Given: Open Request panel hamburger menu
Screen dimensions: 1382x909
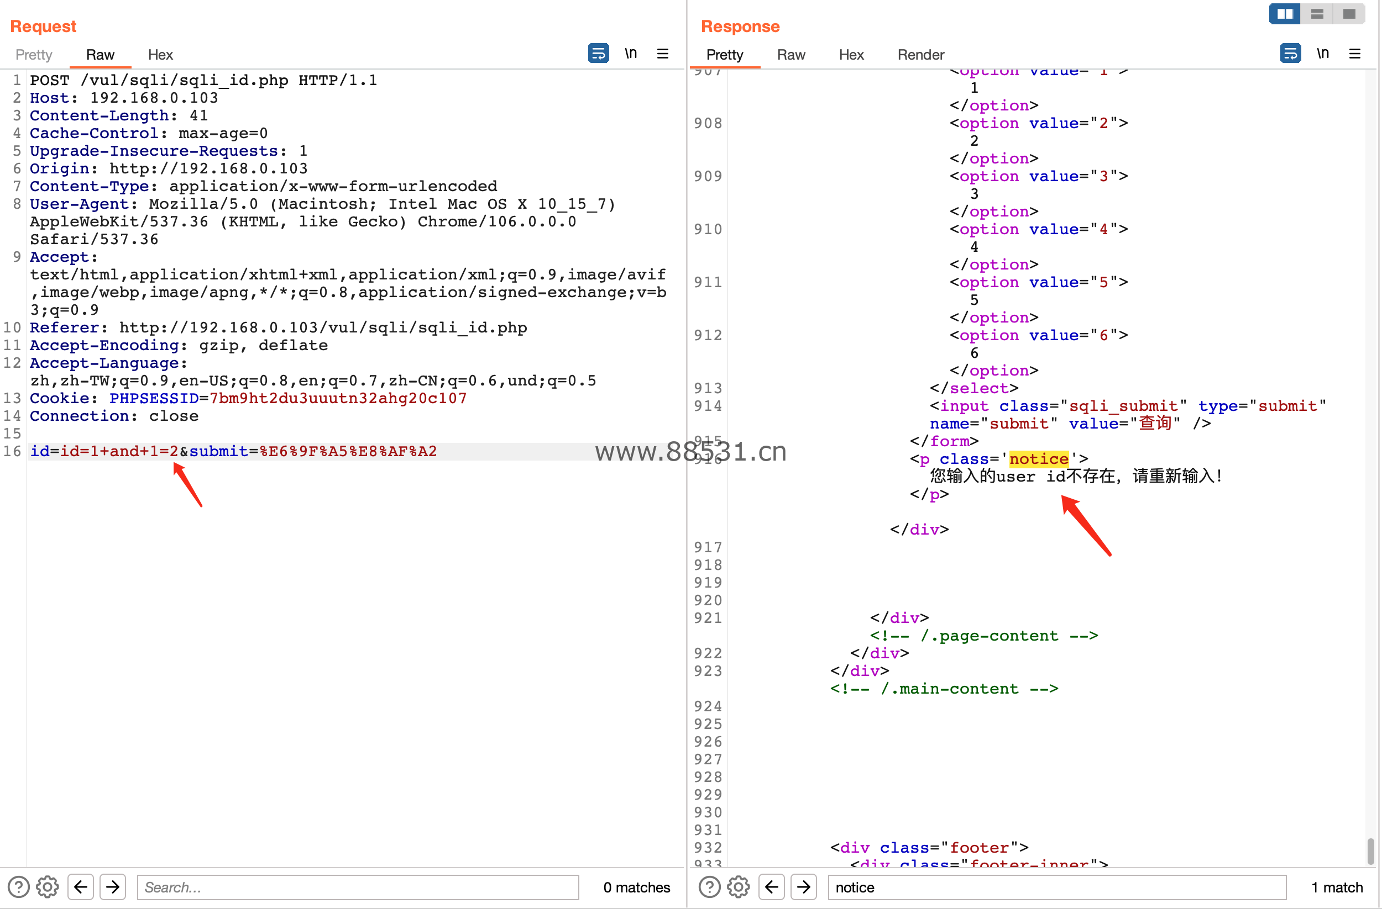Looking at the screenshot, I should pyautogui.click(x=663, y=54).
